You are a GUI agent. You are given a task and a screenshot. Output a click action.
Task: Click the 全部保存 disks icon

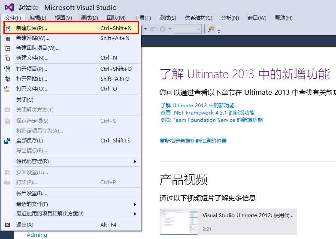tap(7, 141)
